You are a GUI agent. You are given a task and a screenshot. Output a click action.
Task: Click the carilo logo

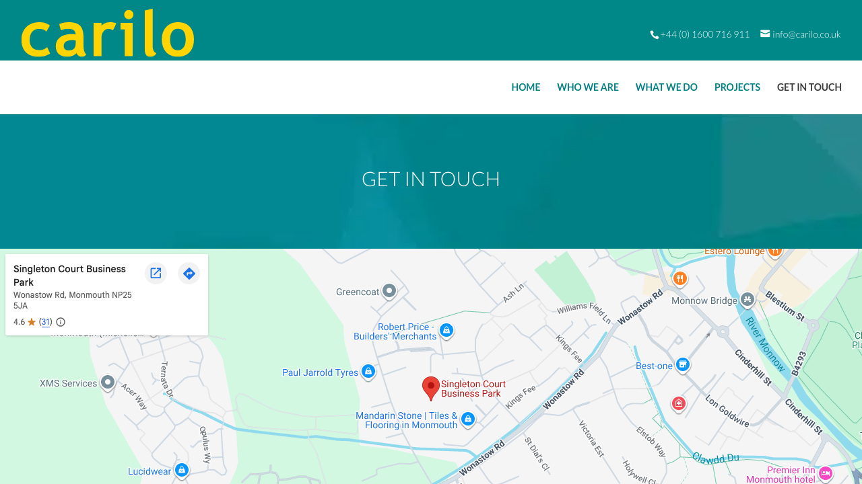pos(108,33)
